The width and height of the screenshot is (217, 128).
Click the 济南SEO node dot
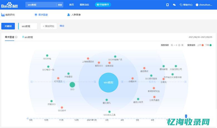(51, 101)
